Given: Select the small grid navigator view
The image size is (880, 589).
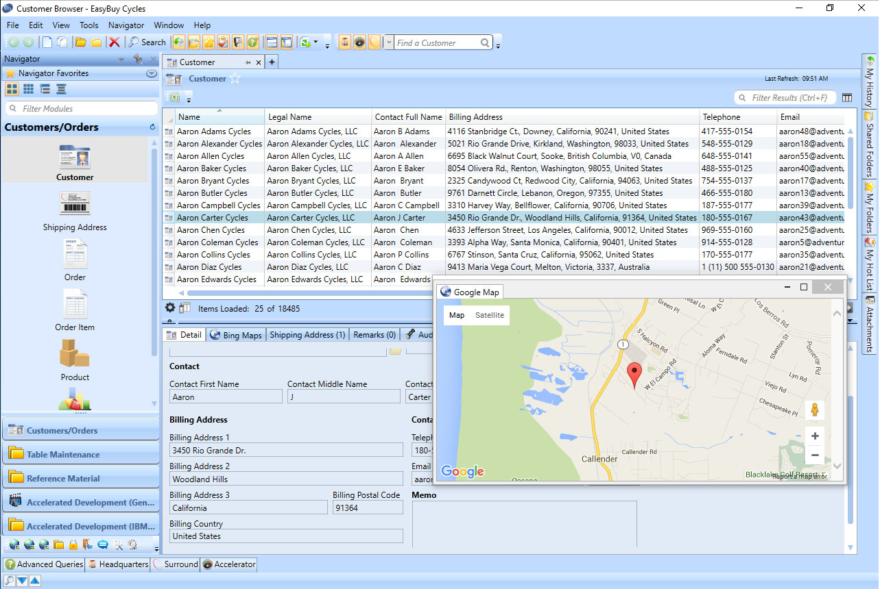Looking at the screenshot, I should click(28, 89).
